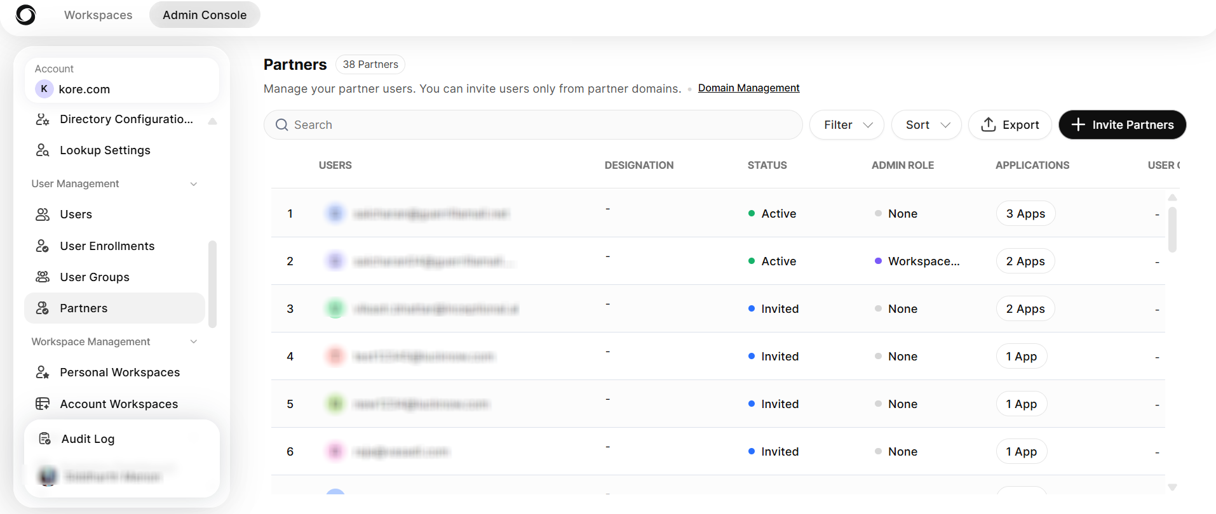Click the partners table vertical scrollbar

tap(1172, 228)
